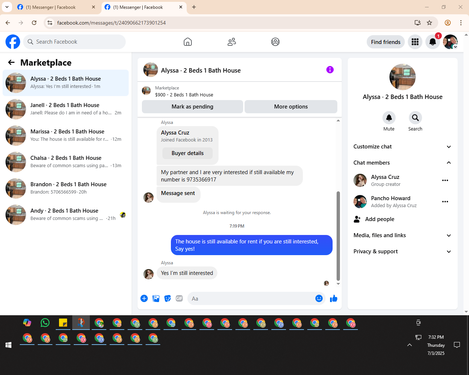The height and width of the screenshot is (375, 469).
Task: Open the emoji picker in message box
Action: coord(319,298)
